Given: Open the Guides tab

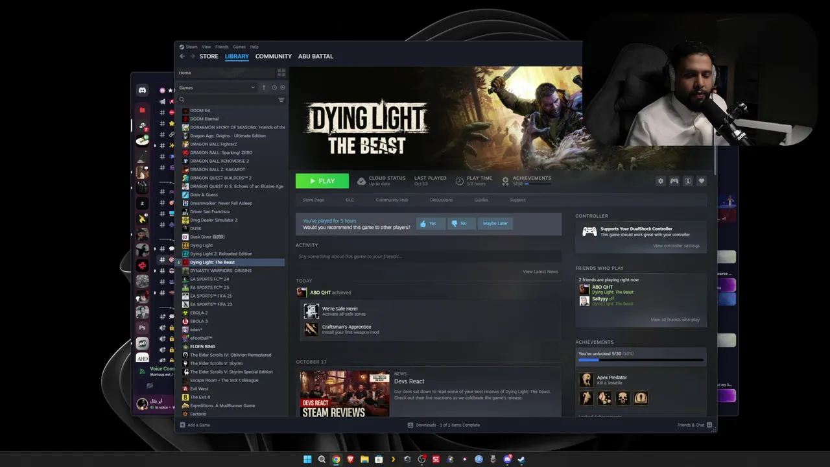Looking at the screenshot, I should (481, 200).
